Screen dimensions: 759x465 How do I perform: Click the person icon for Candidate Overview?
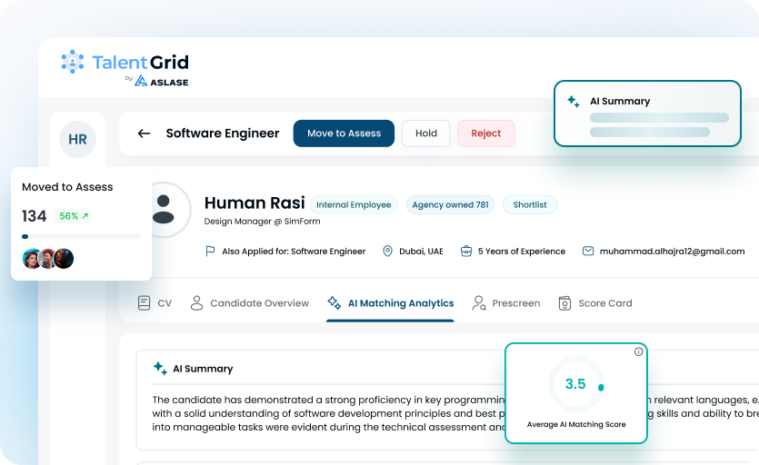[196, 303]
